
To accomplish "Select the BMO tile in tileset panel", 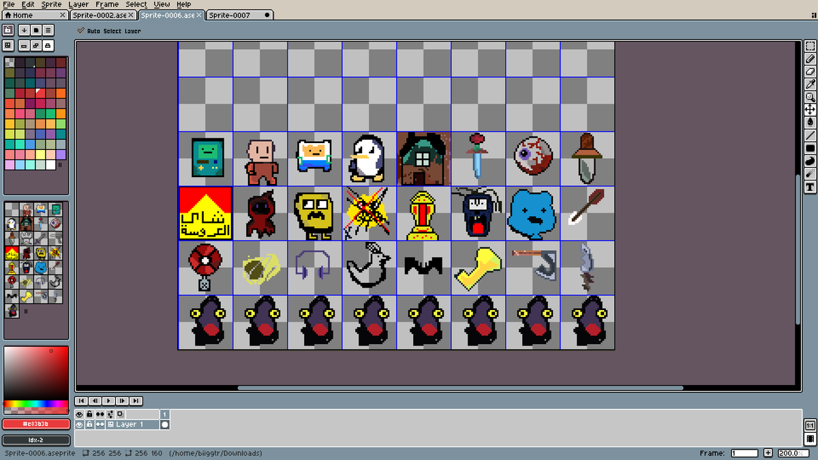I will pos(56,209).
